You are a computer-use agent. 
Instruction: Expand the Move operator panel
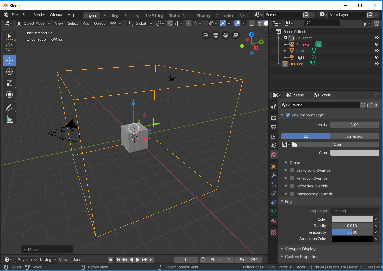tap(46, 250)
